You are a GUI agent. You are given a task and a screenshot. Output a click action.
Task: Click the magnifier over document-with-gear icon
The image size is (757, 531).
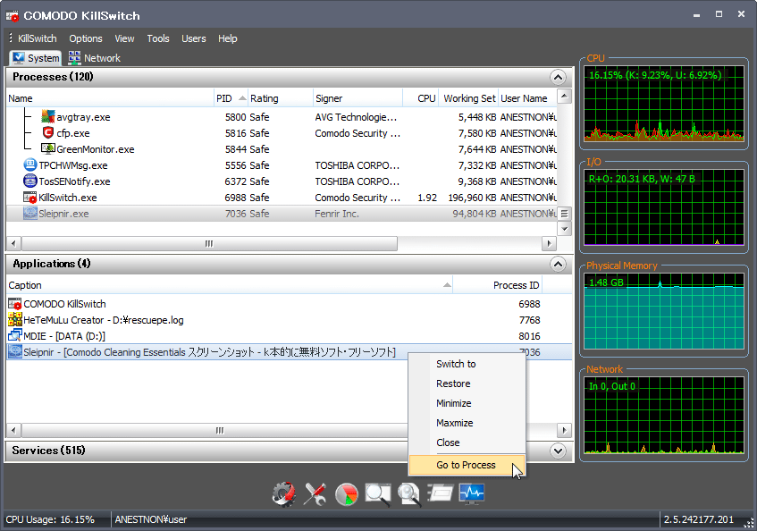(x=409, y=493)
